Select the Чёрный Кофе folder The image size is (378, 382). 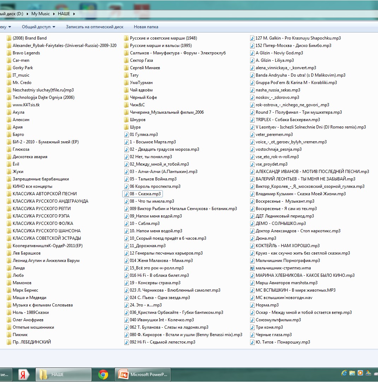140,97
